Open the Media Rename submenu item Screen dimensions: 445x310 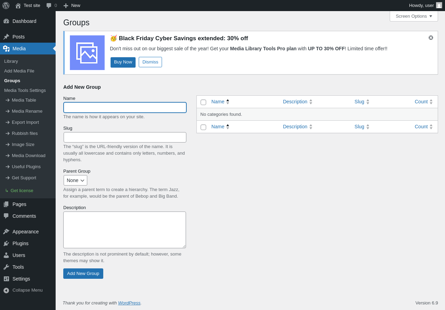(27, 111)
